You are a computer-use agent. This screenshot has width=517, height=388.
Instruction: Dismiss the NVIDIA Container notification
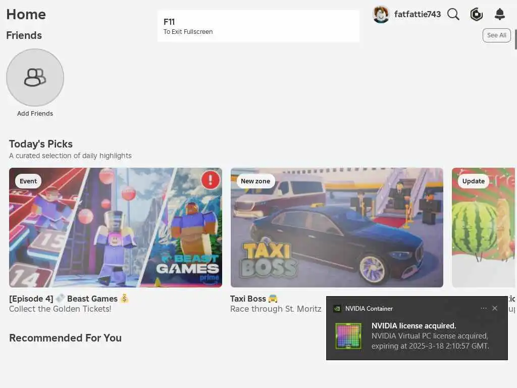click(x=495, y=308)
